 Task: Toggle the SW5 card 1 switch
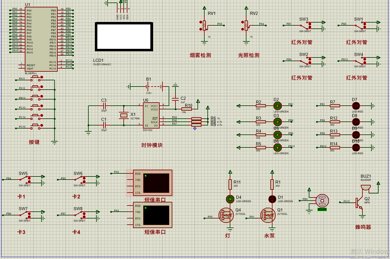click(x=24, y=180)
